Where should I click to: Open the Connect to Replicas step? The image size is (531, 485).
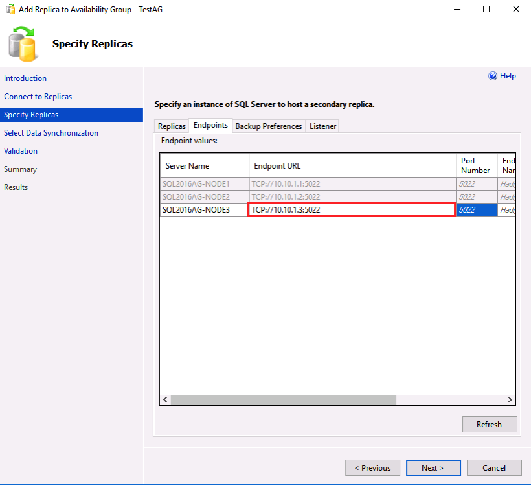(38, 97)
